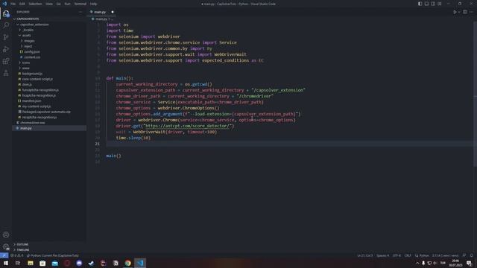This screenshot has height=268, width=477.
Task: Click unsaved dot to close main.py tab
Action: [x=113, y=12]
